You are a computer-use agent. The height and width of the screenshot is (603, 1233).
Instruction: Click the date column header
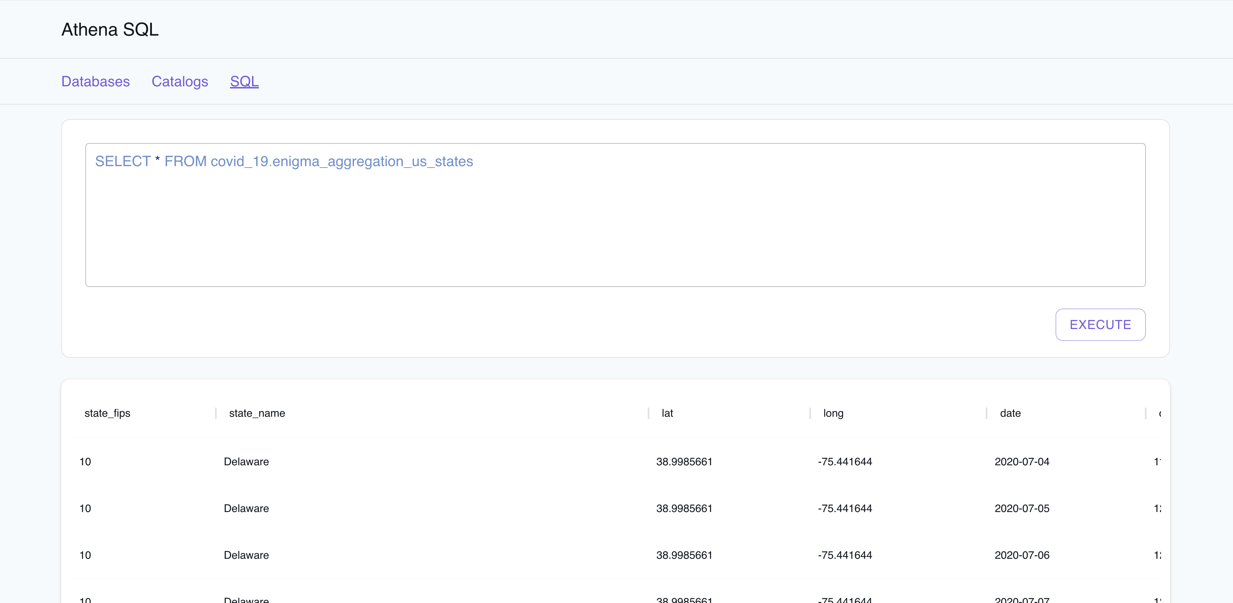(x=1010, y=413)
